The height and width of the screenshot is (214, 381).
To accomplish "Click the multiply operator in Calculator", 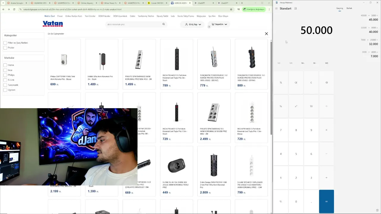I will click(x=327, y=130).
